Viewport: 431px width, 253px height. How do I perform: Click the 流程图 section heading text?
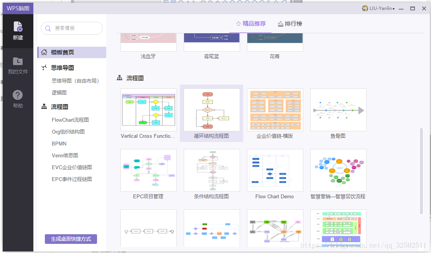coord(135,78)
